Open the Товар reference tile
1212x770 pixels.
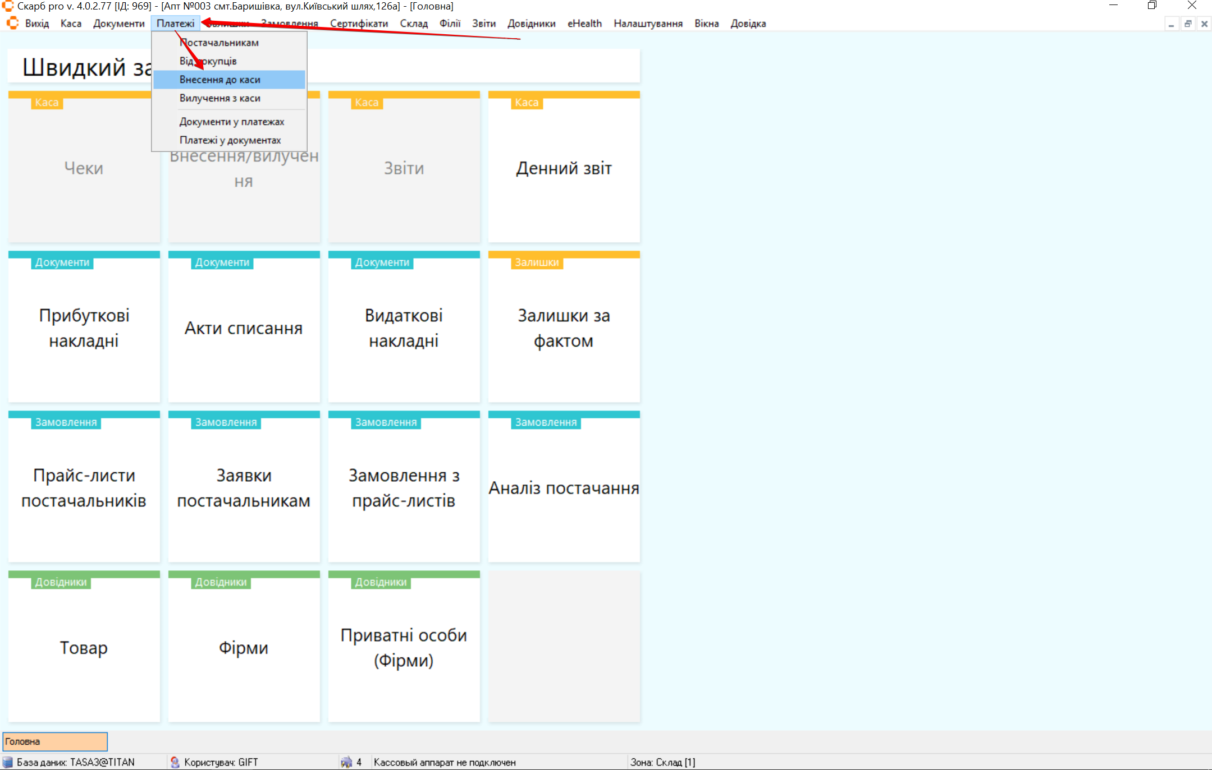pos(84,648)
